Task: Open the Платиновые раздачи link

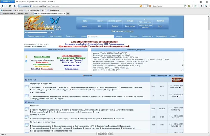Action: (42, 64)
